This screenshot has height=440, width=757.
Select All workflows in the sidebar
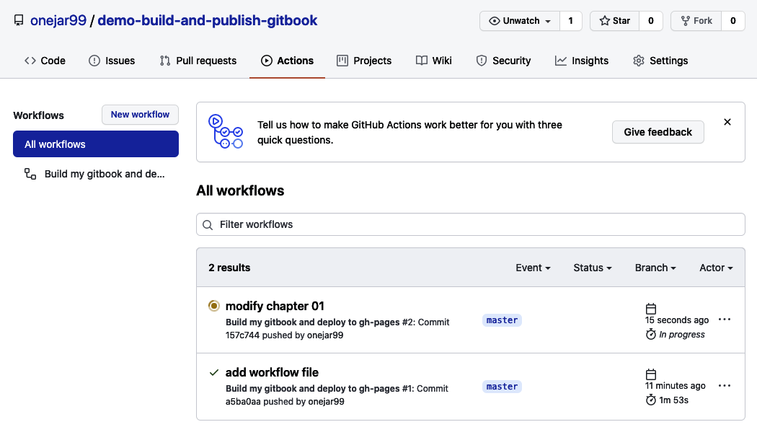[96, 144]
